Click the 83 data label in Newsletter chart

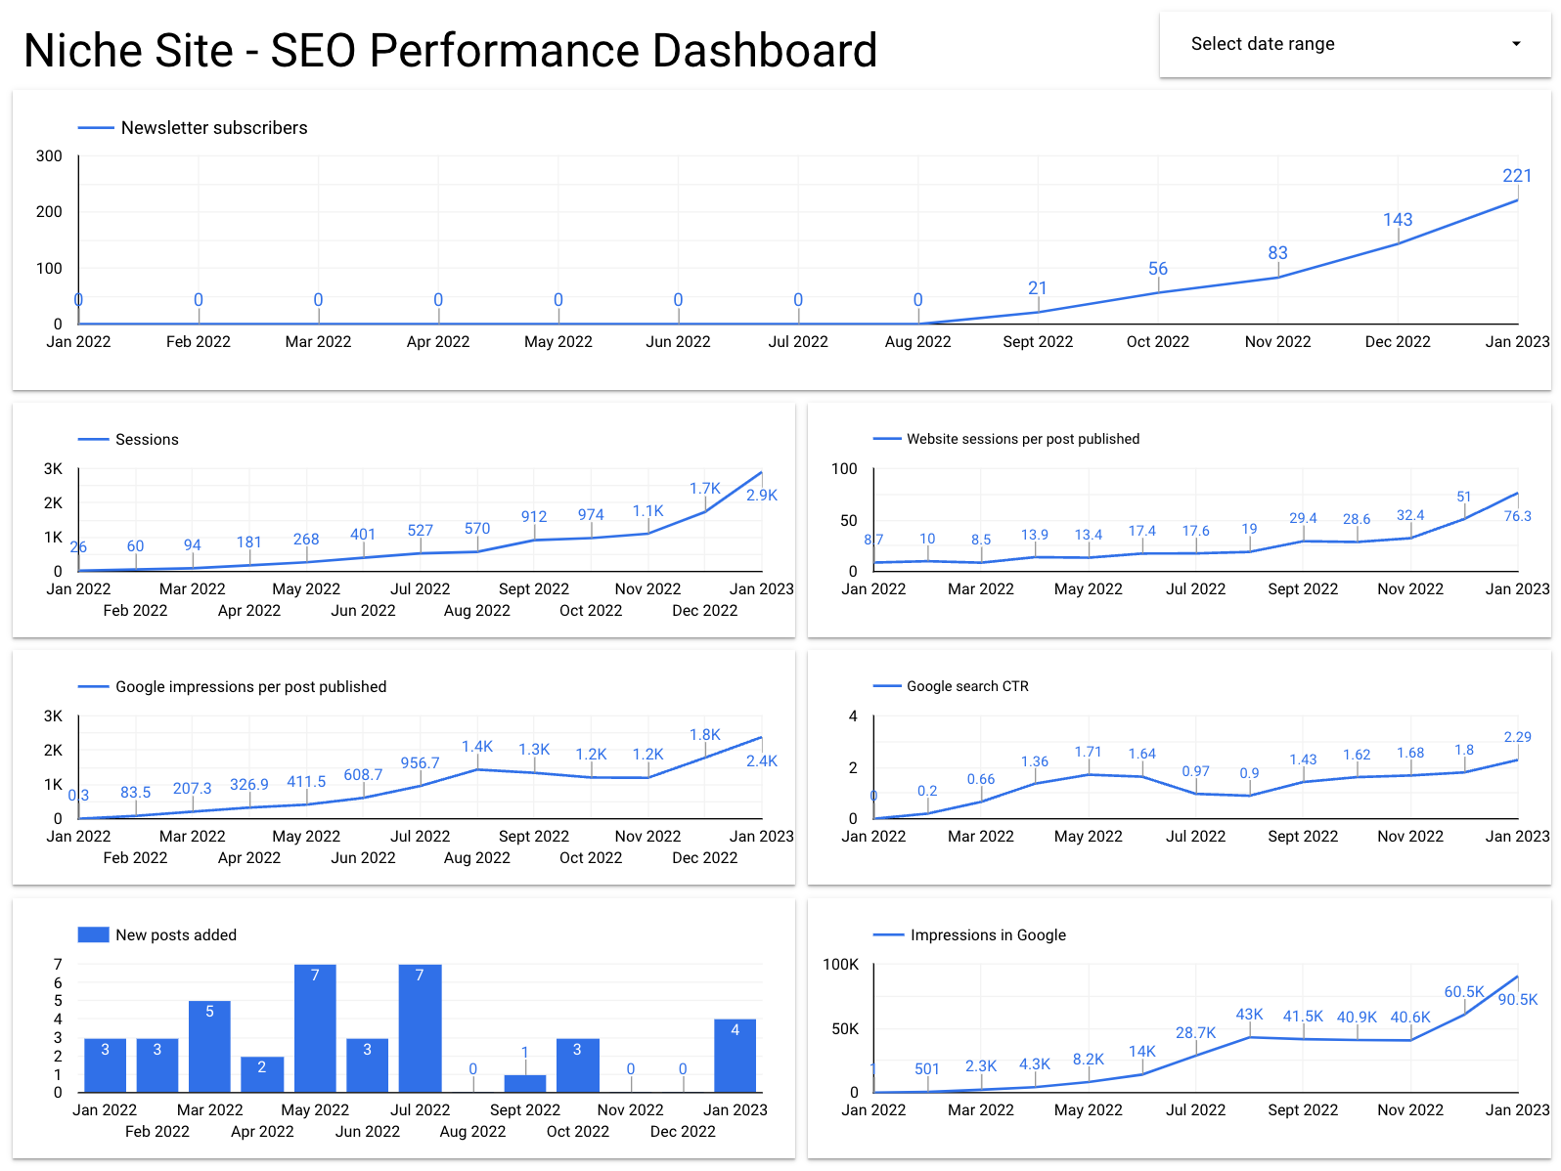(1277, 253)
